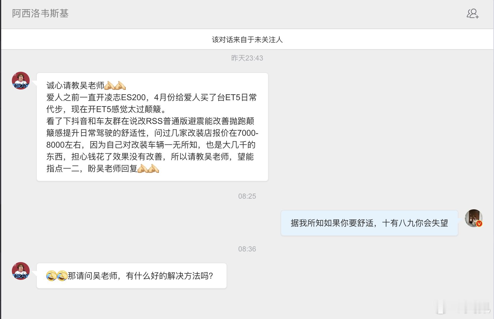The width and height of the screenshot is (494, 319).
Task: Select the 08:25 timestamp
Action: [247, 196]
